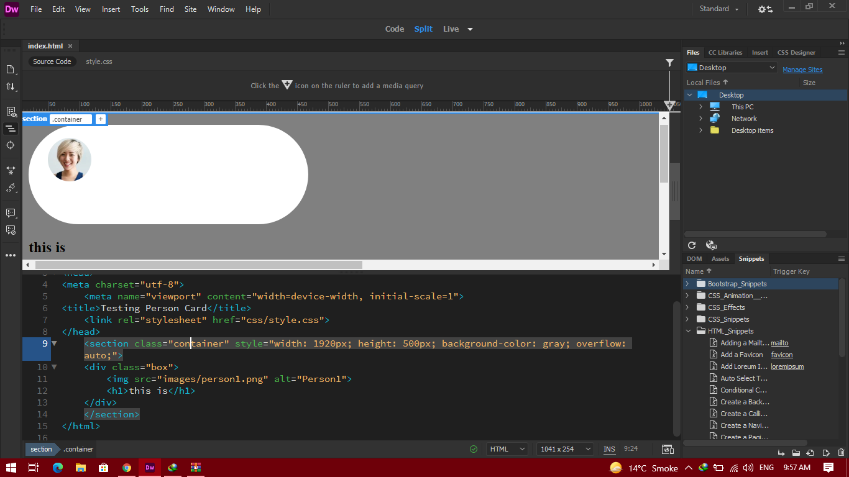The image size is (849, 477).
Task: Click the linting status green check icon
Action: tap(474, 449)
